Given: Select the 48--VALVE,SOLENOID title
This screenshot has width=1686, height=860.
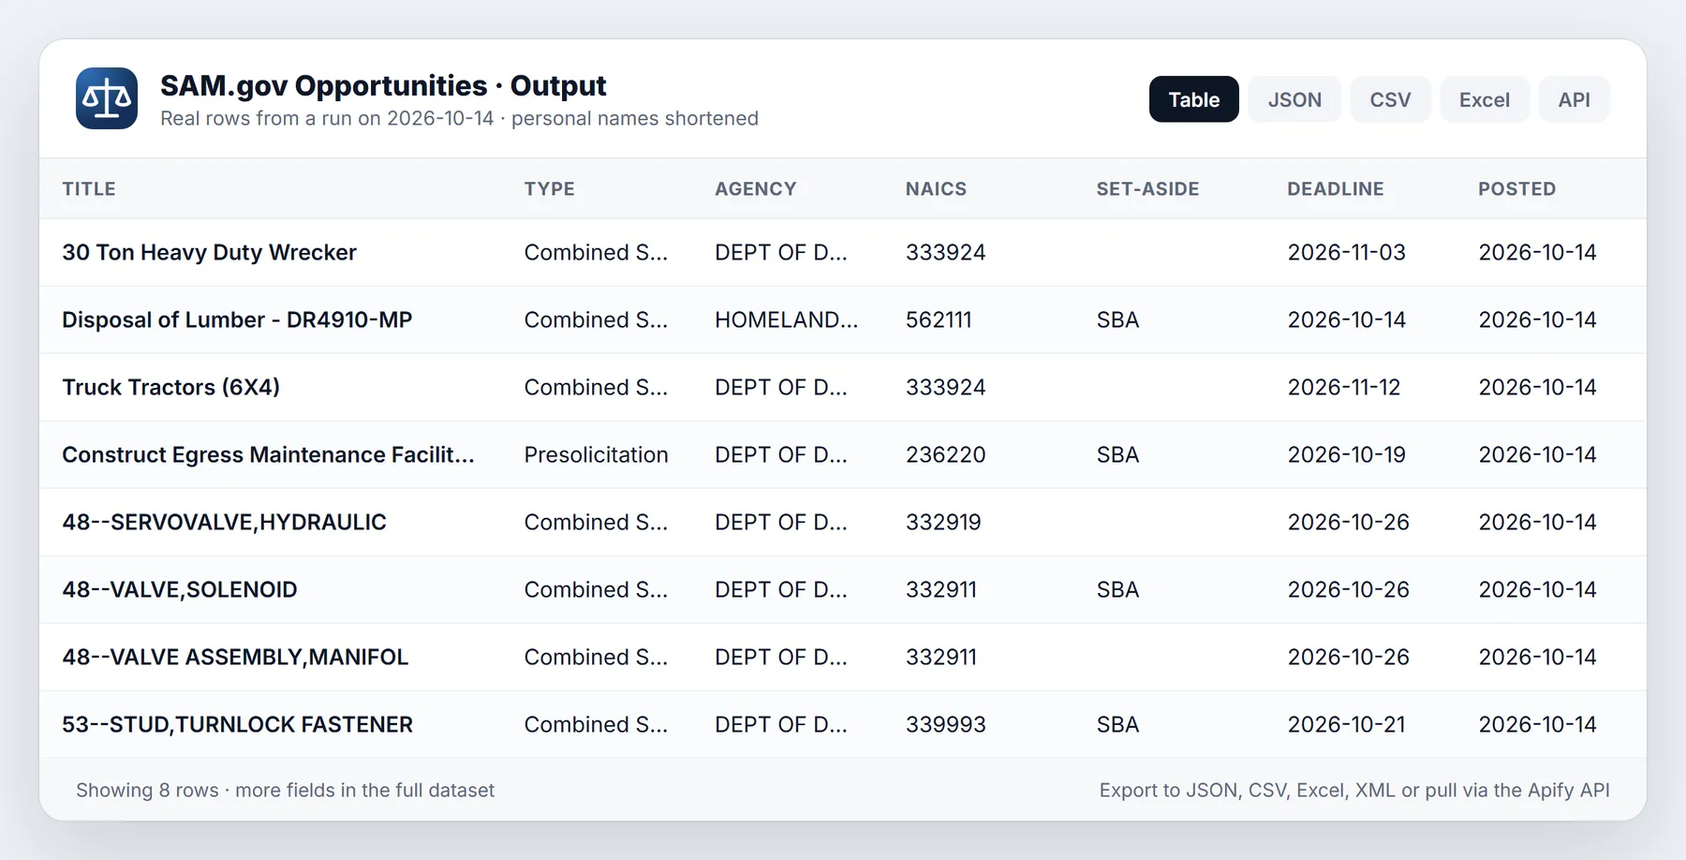Looking at the screenshot, I should pos(179,589).
